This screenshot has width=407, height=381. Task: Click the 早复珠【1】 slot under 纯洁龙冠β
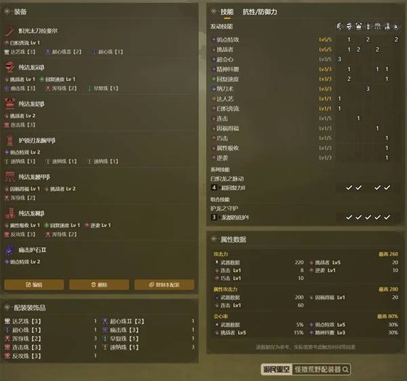[103, 88]
